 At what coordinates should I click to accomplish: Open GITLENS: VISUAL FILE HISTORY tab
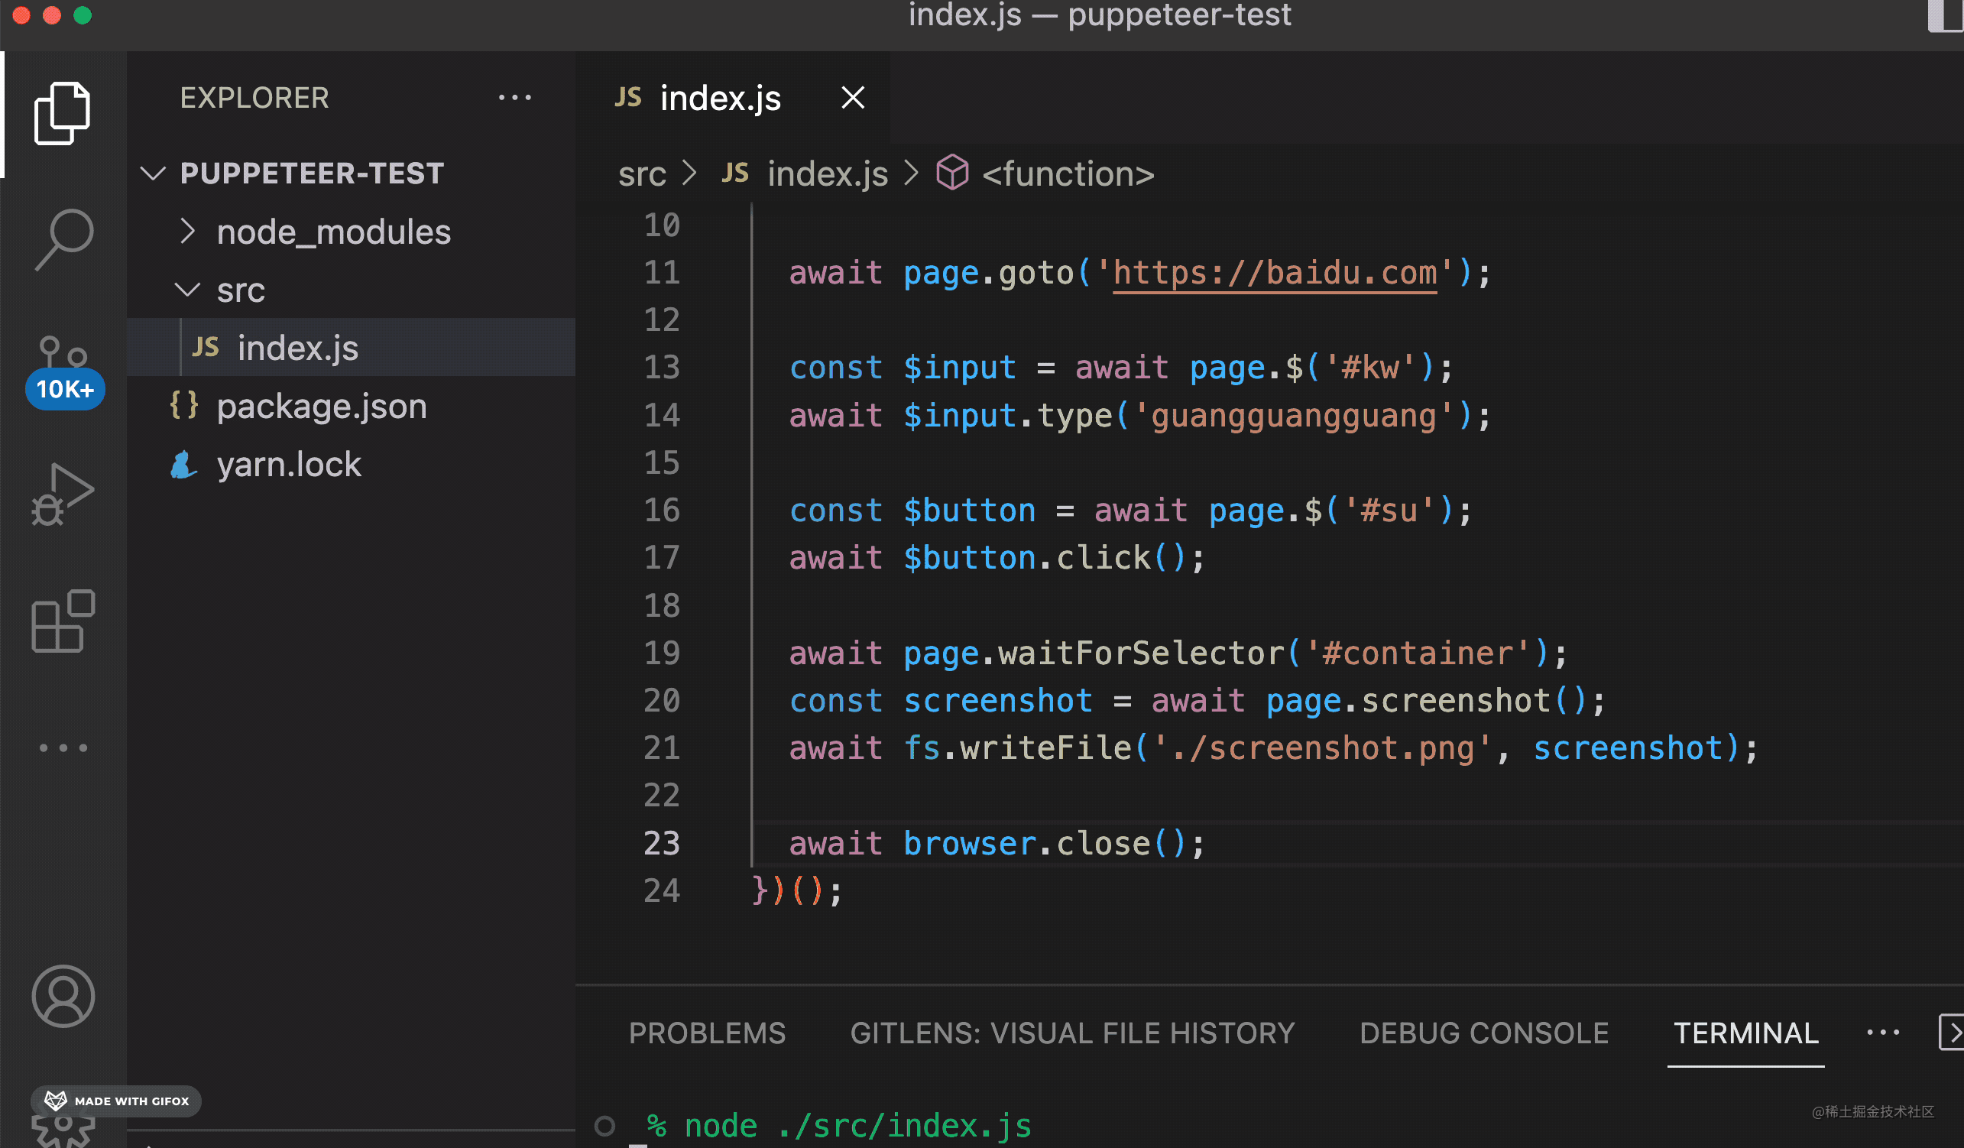click(x=1072, y=1033)
